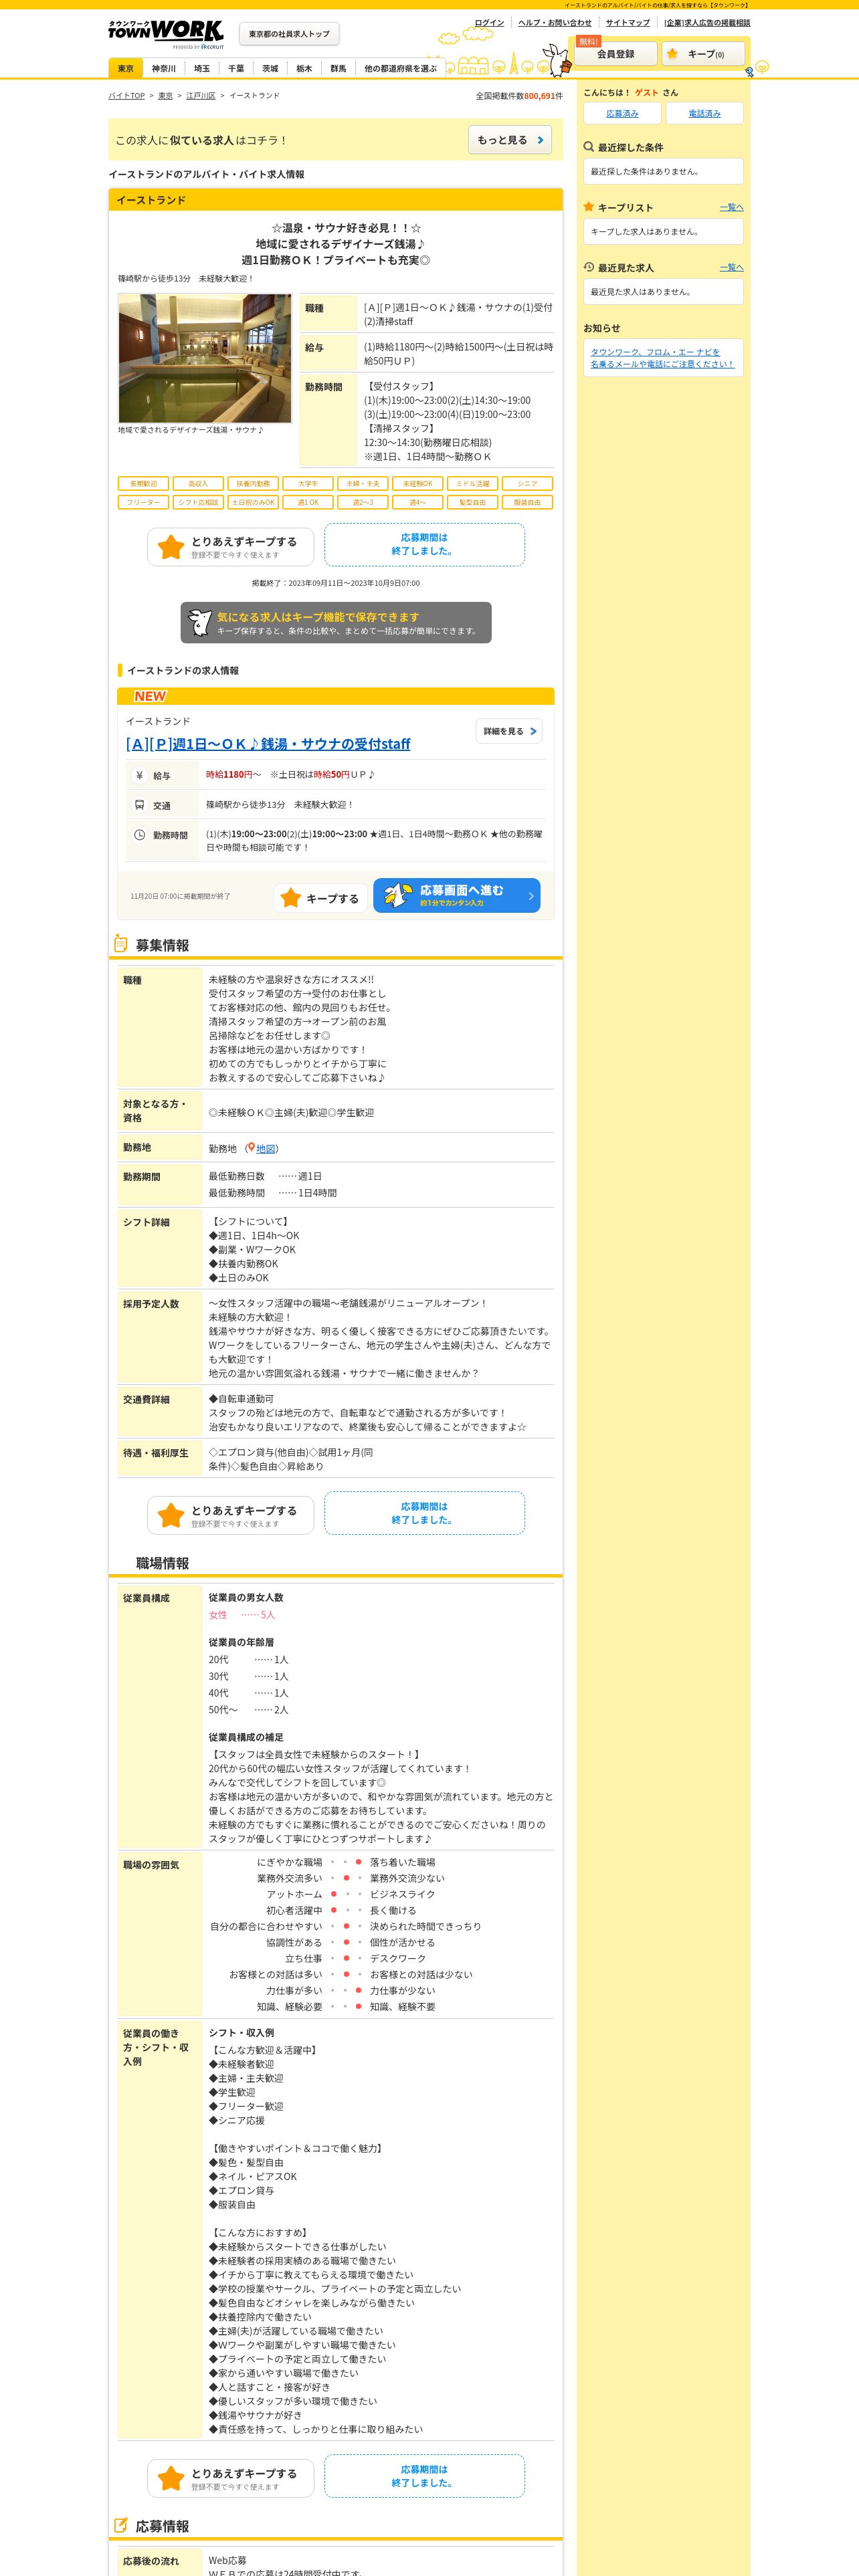Image resolution: width=859 pixels, height=2576 pixels.
Task: Open 東京都の社員求人トップ button
Action: [x=289, y=34]
